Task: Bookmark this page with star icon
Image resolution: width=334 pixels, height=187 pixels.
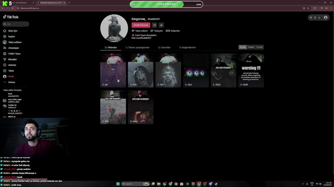Action: tap(308, 8)
